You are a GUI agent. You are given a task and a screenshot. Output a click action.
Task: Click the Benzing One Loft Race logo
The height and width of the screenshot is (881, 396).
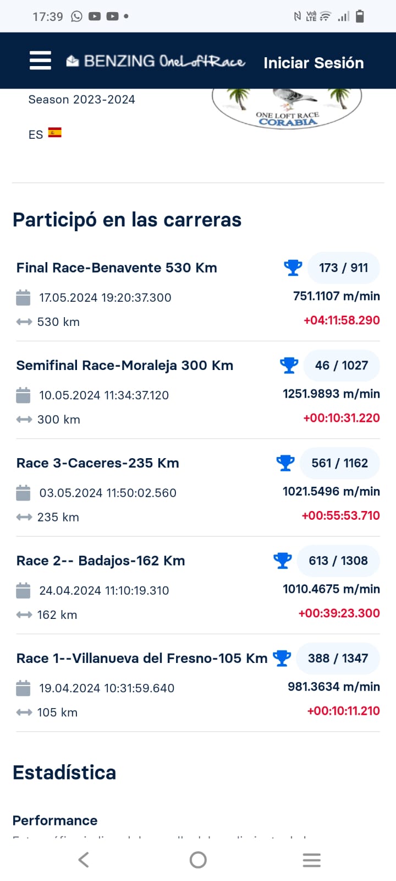point(156,61)
